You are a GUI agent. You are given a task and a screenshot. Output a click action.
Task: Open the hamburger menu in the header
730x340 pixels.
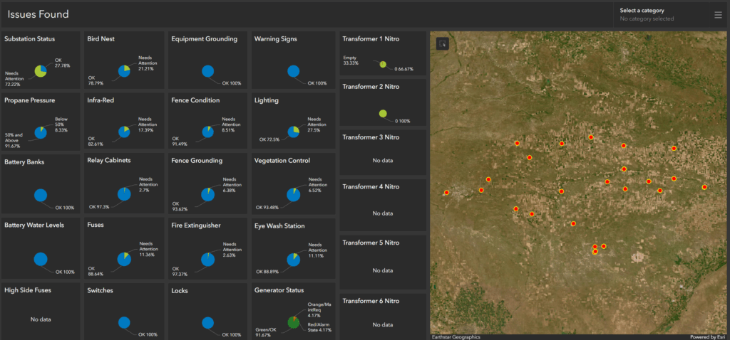click(x=718, y=15)
